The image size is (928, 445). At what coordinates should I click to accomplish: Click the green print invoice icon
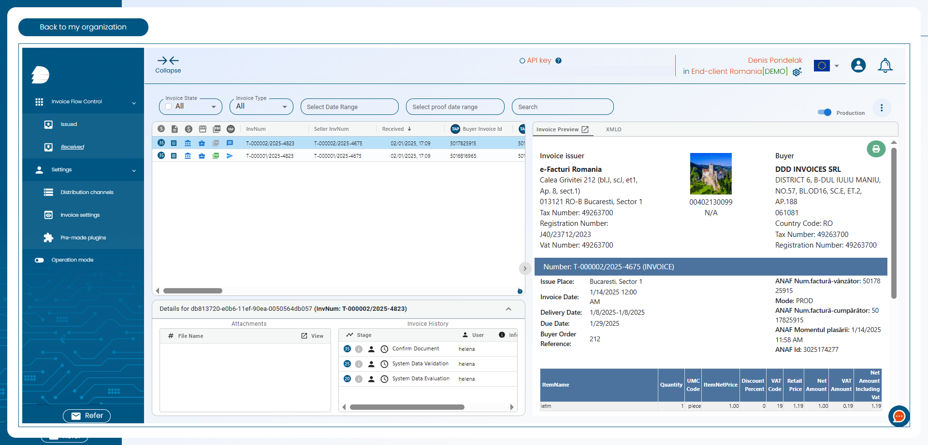pos(876,149)
